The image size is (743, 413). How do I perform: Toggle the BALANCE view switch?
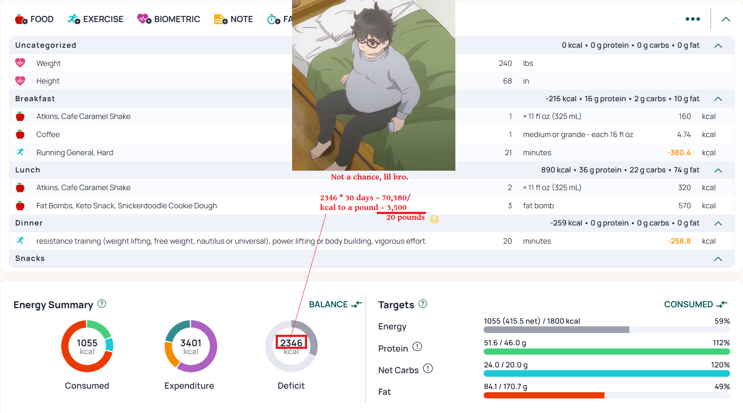335,304
